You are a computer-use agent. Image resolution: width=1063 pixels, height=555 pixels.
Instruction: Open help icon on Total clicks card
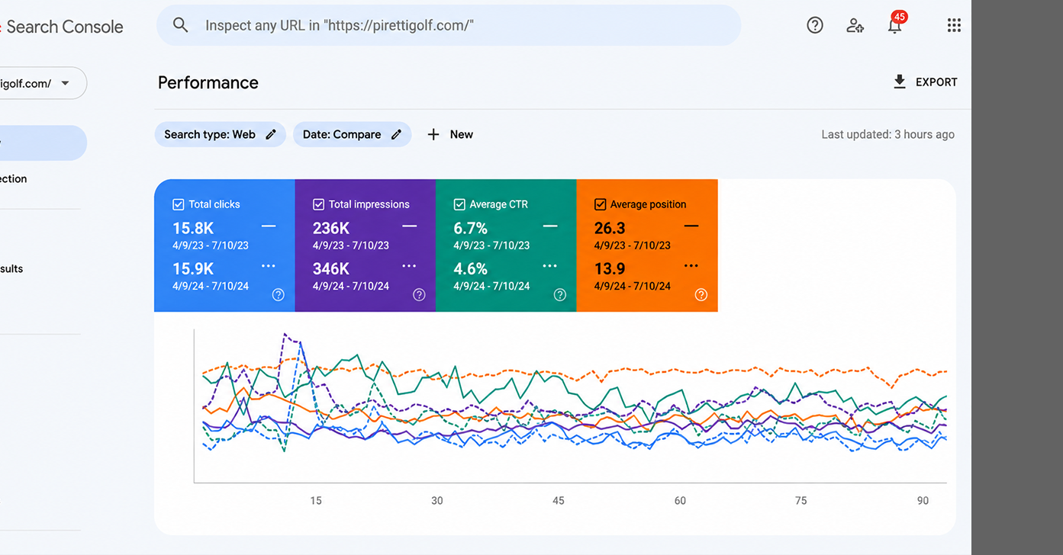[279, 295]
